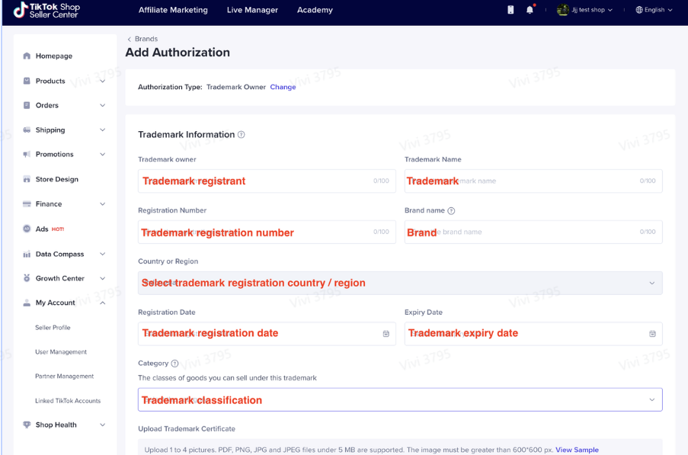
Task: Go back to Brands breadcrumb
Action: tap(146, 39)
